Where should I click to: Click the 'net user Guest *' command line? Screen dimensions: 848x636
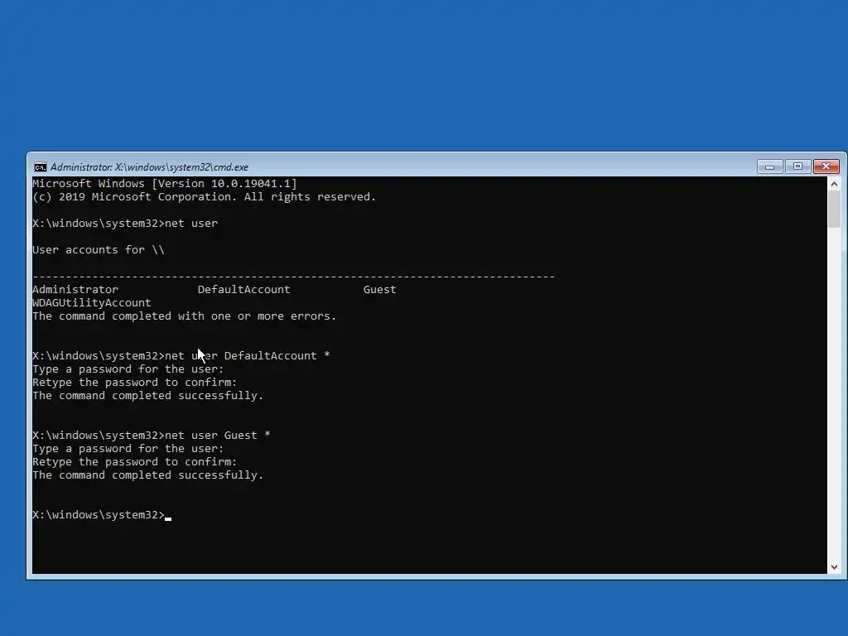tap(152, 436)
